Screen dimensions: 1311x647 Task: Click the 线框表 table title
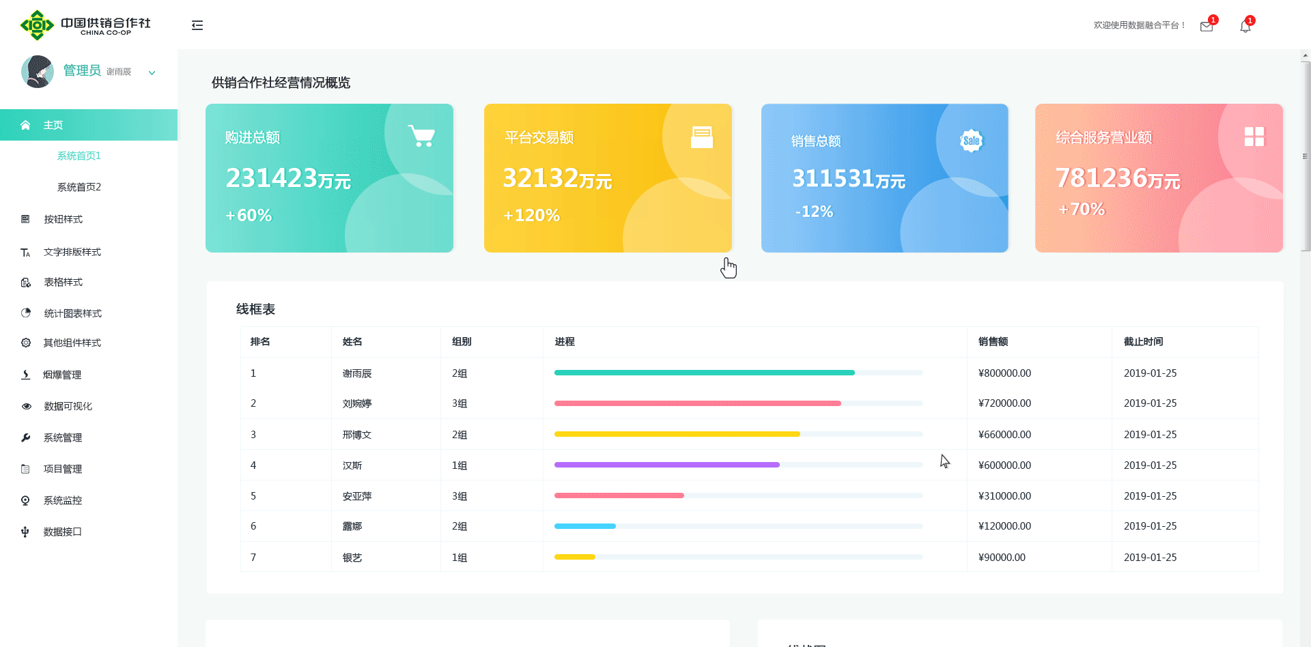click(255, 309)
